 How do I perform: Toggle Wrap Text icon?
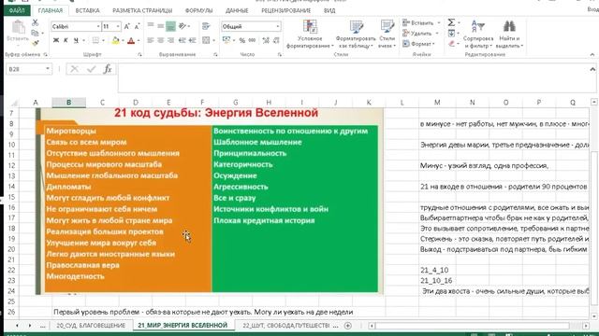(206, 26)
